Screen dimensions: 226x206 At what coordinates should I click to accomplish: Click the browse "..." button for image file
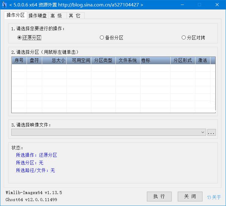pos(212,132)
